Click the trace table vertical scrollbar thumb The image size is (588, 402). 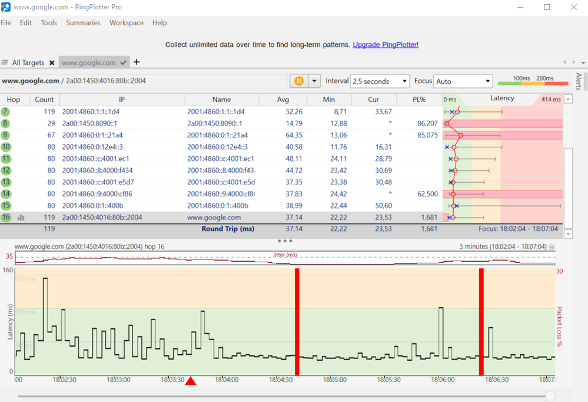pos(568,188)
